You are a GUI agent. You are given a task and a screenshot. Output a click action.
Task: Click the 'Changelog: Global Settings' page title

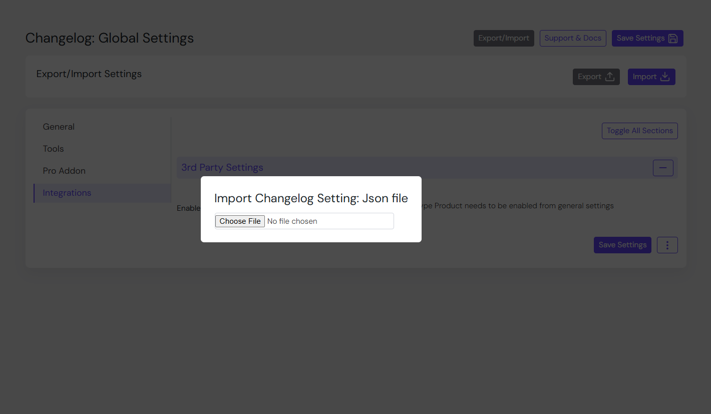110,38
